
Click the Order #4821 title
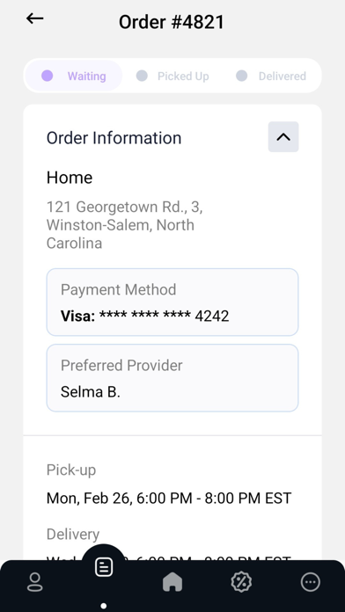(x=172, y=22)
